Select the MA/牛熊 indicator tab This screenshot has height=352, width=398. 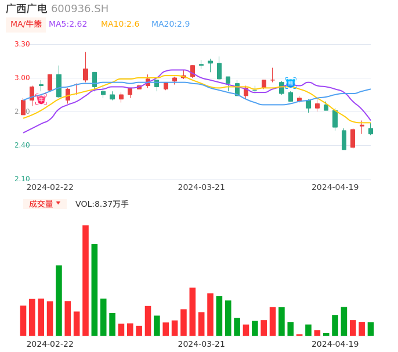click(x=26, y=24)
